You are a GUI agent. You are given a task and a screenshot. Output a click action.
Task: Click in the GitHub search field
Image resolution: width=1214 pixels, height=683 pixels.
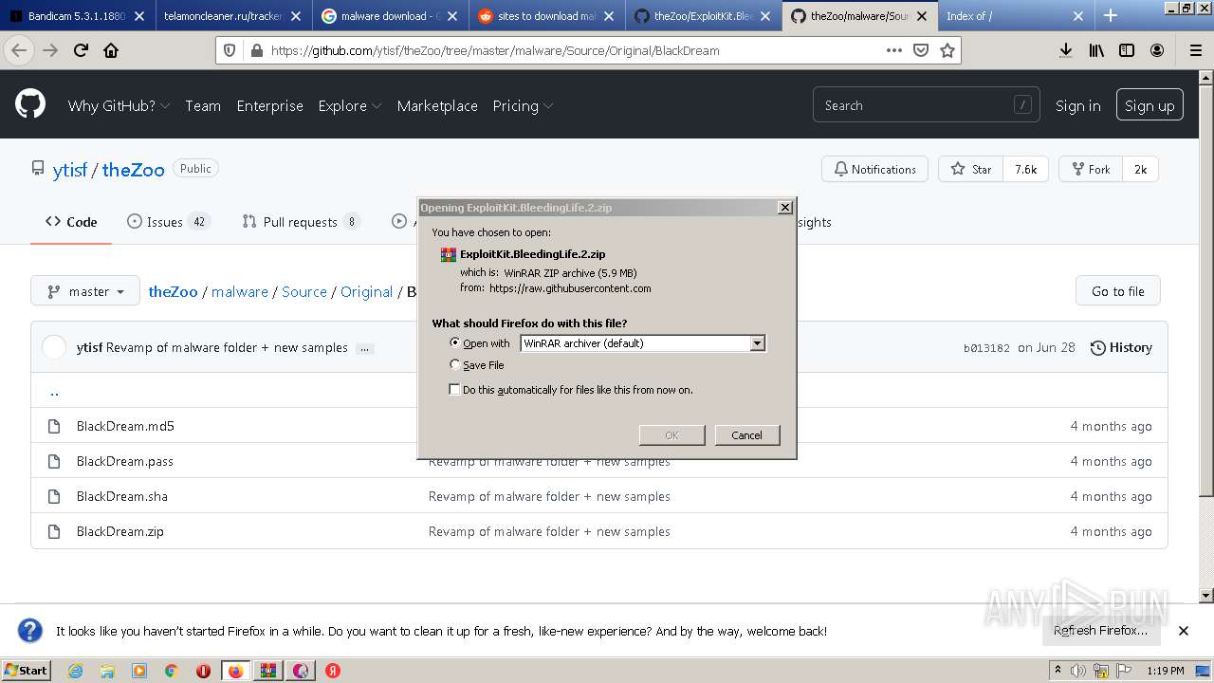coord(926,105)
